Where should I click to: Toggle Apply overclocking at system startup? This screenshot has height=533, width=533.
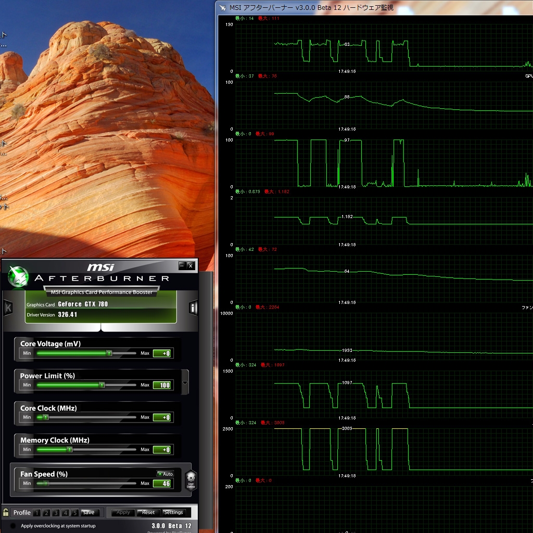(13, 526)
